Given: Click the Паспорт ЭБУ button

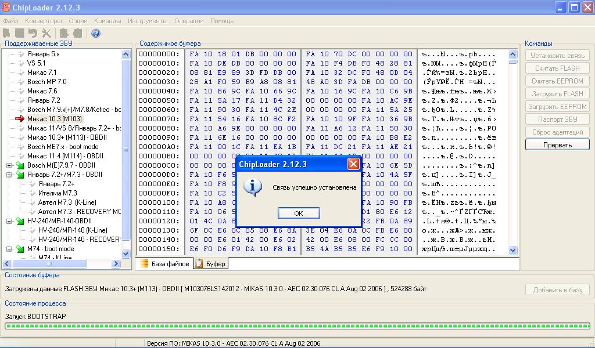Looking at the screenshot, I should (x=557, y=119).
